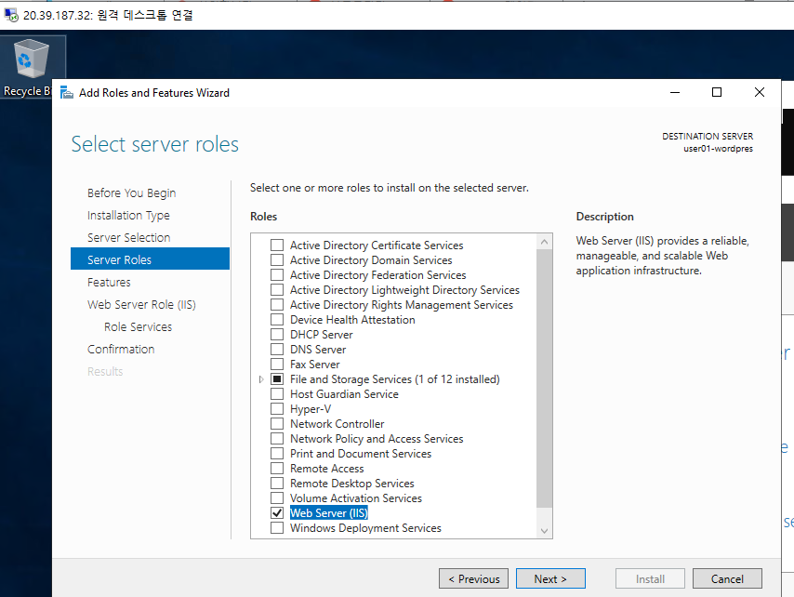Click the roles list scroll down arrow
This screenshot has width=794, height=597.
click(544, 531)
